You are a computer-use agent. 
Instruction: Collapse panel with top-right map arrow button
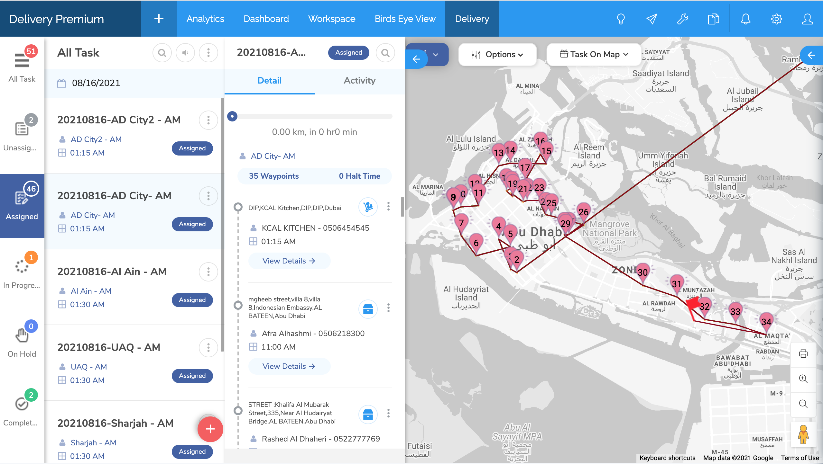[811, 55]
